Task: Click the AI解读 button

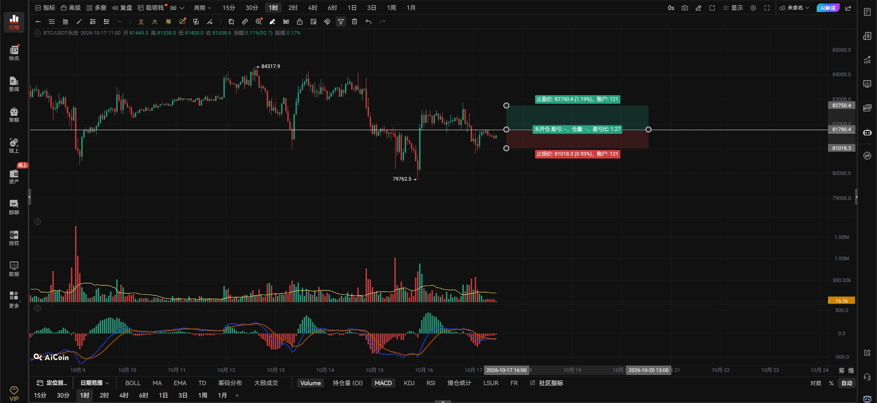Action: pos(828,8)
